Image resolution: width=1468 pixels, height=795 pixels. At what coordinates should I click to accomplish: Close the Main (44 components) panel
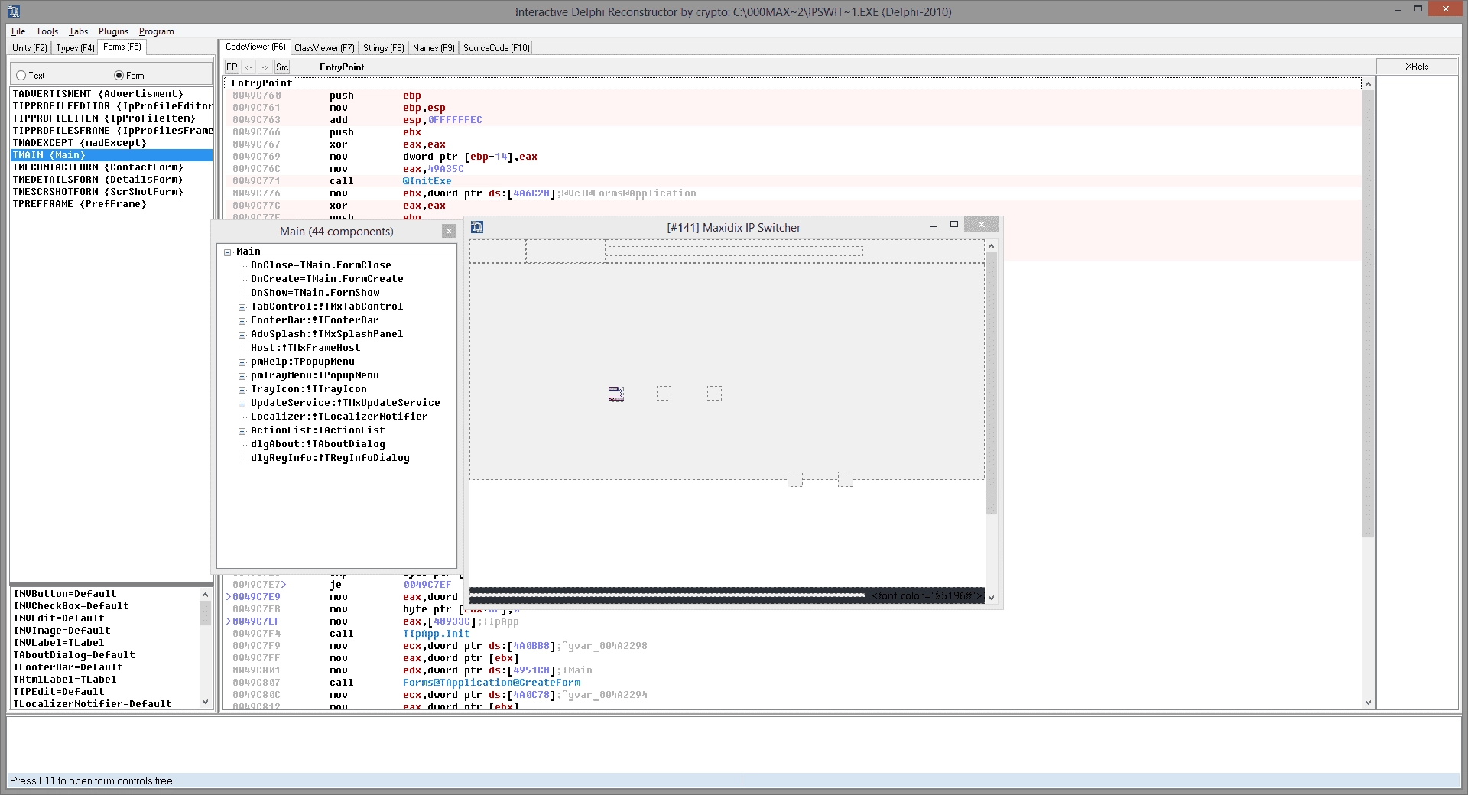point(449,231)
